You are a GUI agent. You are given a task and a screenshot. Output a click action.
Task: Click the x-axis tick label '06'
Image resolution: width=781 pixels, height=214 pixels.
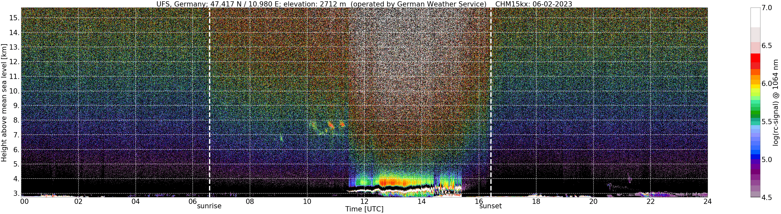click(193, 201)
